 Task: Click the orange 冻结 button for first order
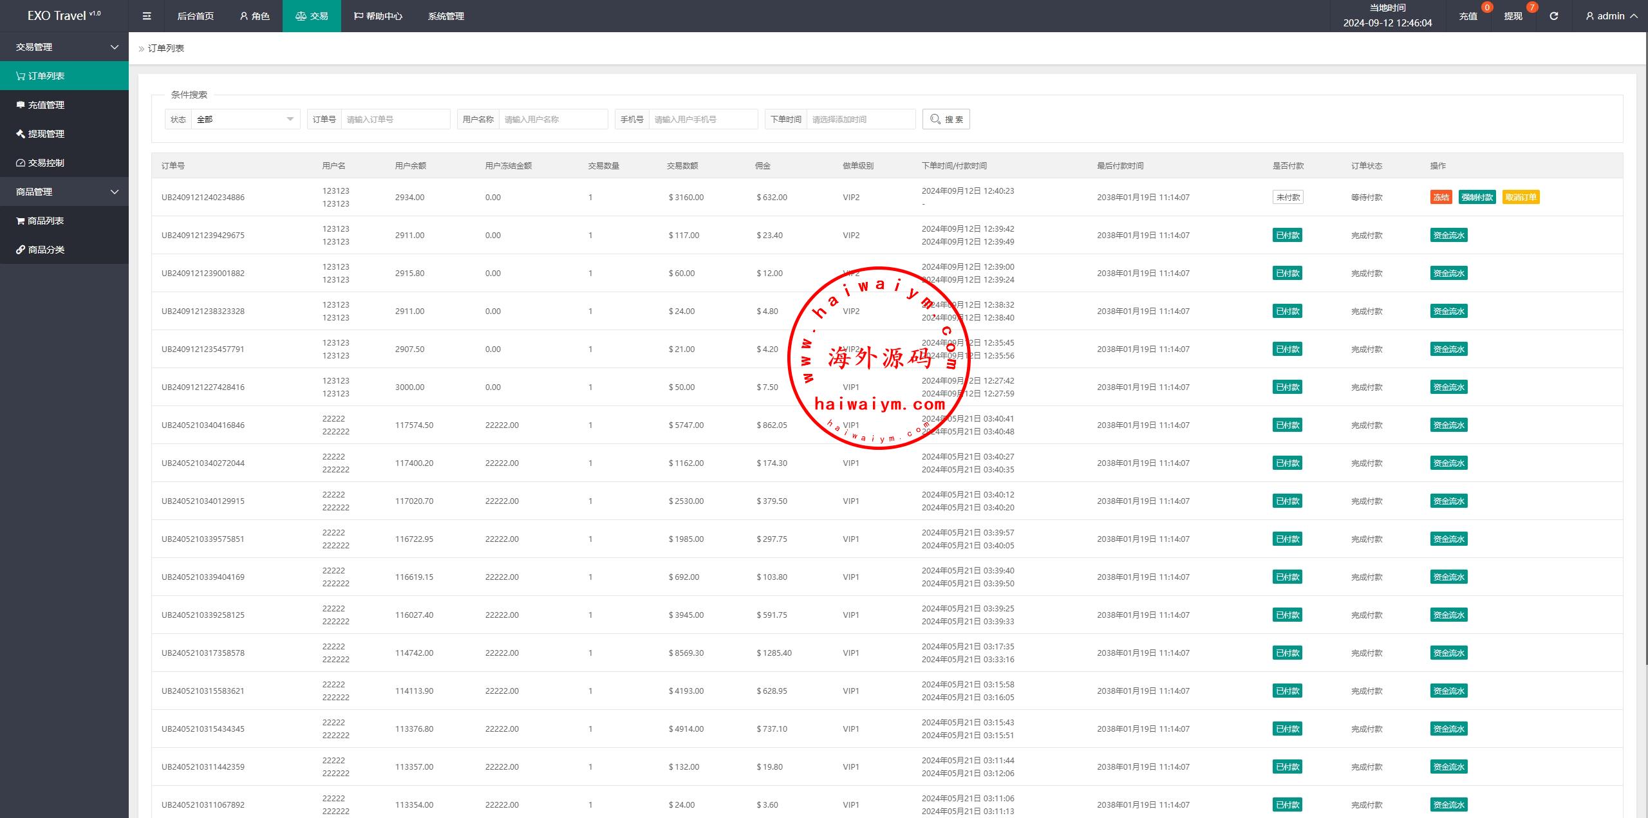(1440, 198)
